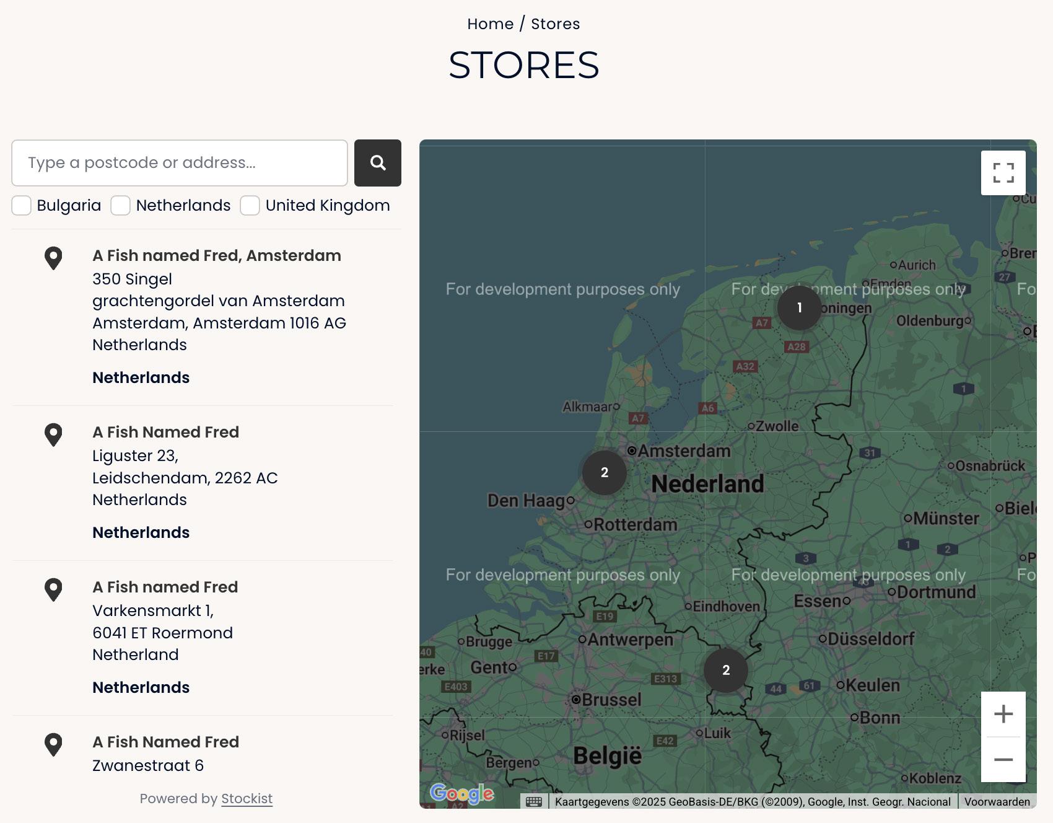Focus the postcode or address field
The width and height of the screenshot is (1053, 823).
click(180, 163)
